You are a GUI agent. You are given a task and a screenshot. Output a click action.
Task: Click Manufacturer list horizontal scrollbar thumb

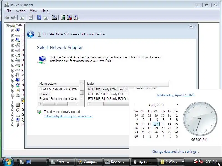coord(55,104)
